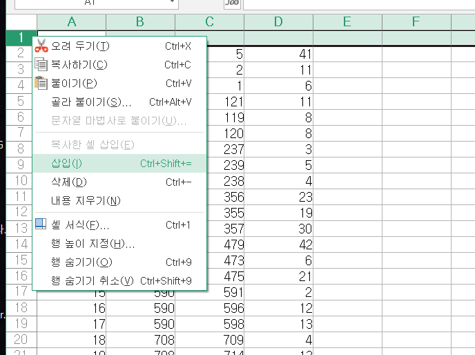Screen dimensions: 475x355
Task: Click the select-all corner box
Action: 21,22
